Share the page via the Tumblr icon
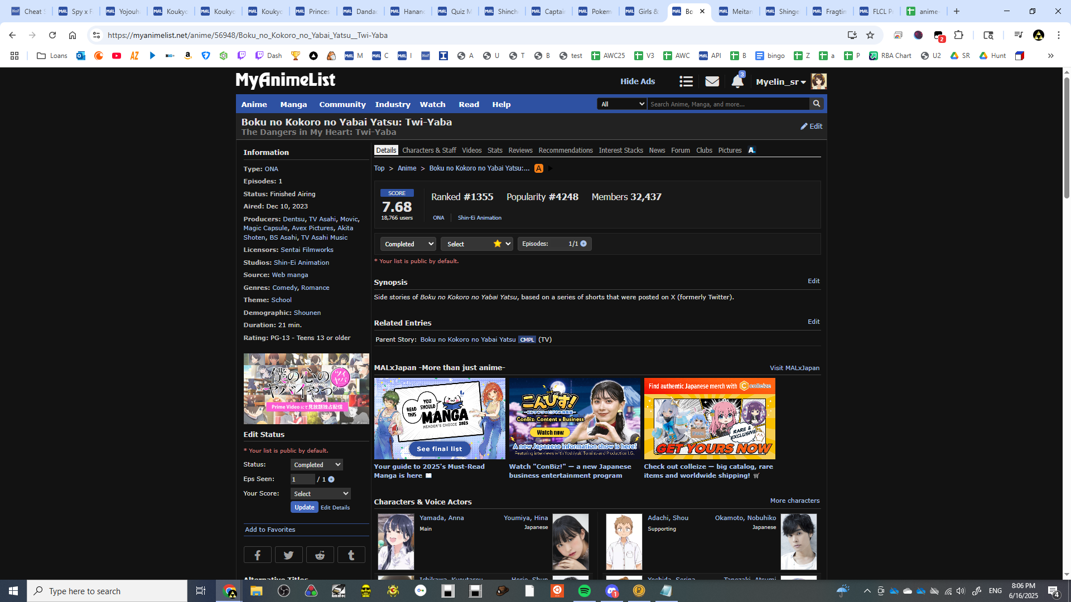The image size is (1071, 602). (x=351, y=555)
